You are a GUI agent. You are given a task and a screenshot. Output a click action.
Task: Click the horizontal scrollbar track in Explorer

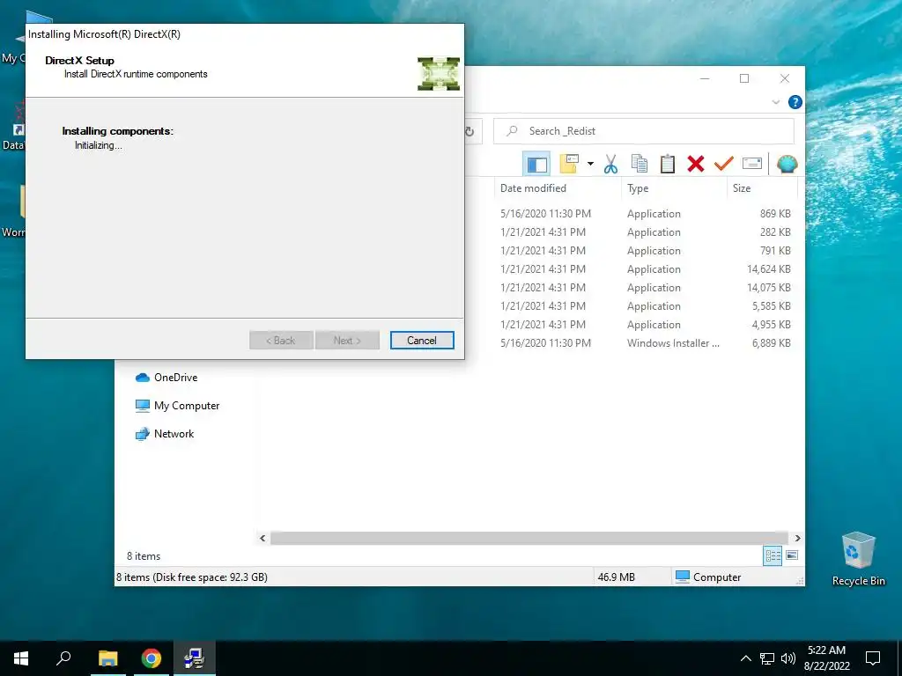(x=529, y=538)
